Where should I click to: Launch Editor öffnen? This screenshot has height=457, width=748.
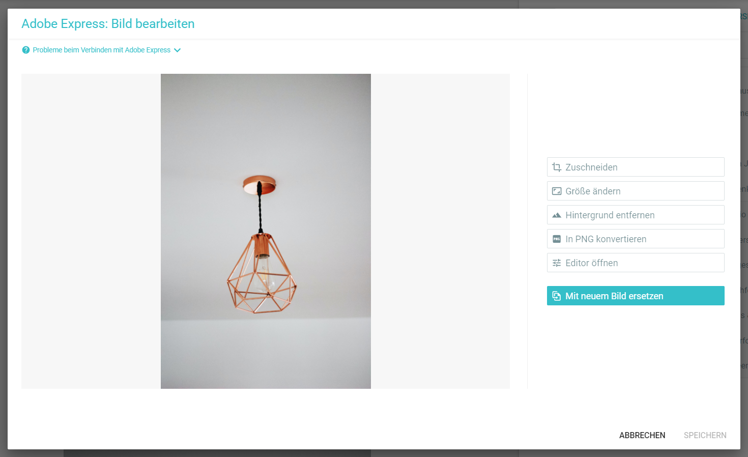click(x=636, y=263)
